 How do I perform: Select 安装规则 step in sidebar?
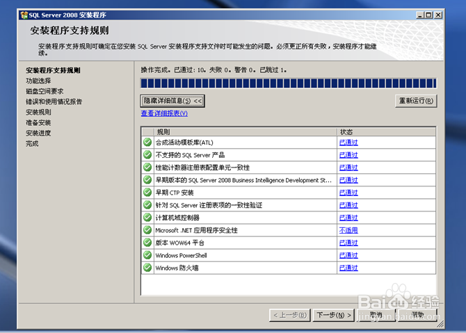coord(38,112)
